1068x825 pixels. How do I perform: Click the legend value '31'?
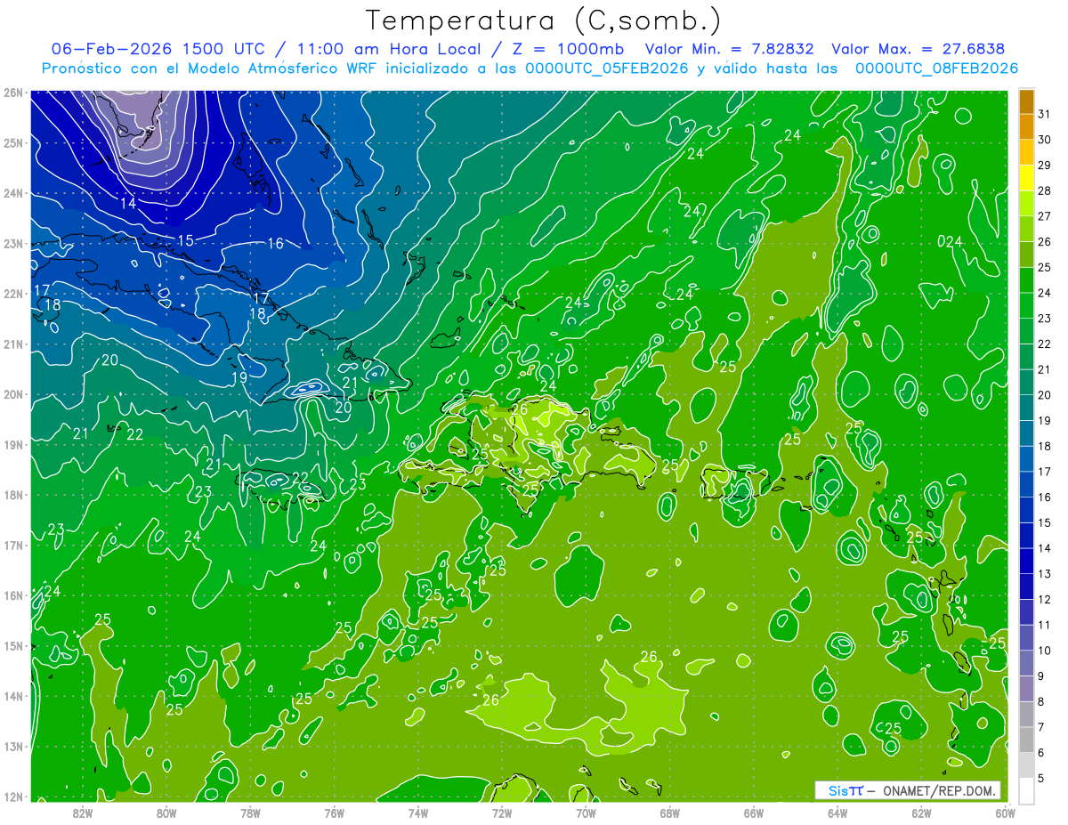click(x=1045, y=114)
